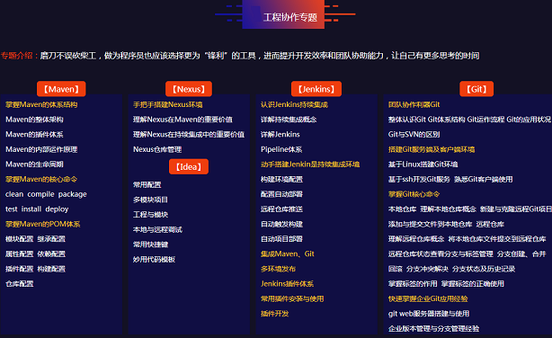Viewport: 552px width, 338px height.
Task: Click 工程与模块 under Idea
Action: pyautogui.click(x=150, y=215)
